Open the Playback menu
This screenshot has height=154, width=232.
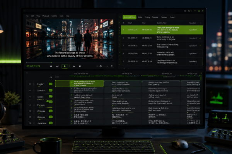coord(46,16)
